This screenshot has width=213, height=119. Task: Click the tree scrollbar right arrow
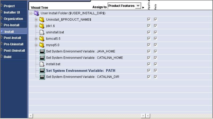(143, 116)
